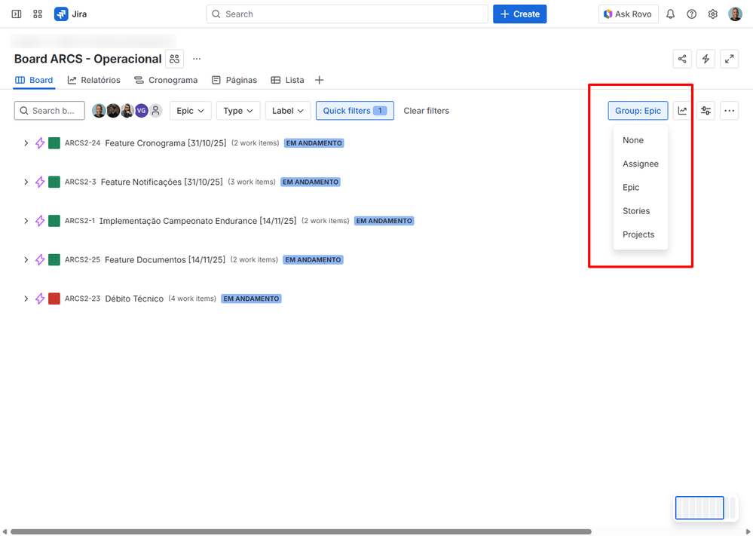Open the Label filter dropdown
Image resolution: width=753 pixels, height=536 pixels.
pyautogui.click(x=287, y=110)
